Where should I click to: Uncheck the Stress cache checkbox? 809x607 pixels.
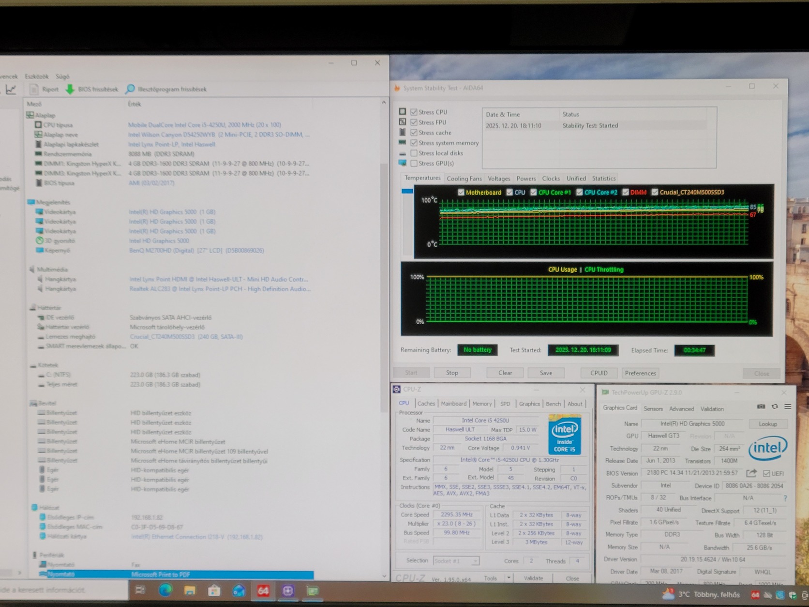(x=414, y=132)
